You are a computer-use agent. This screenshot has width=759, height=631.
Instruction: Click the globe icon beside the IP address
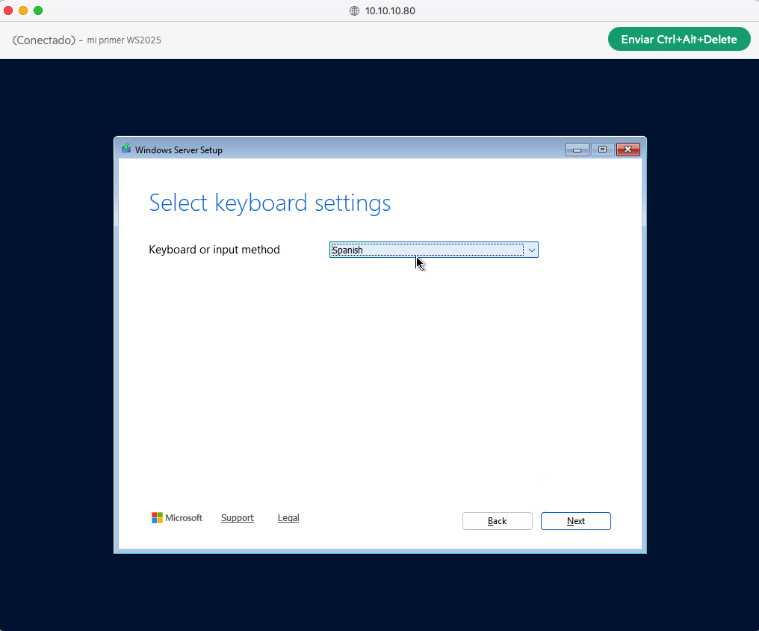pyautogui.click(x=354, y=10)
